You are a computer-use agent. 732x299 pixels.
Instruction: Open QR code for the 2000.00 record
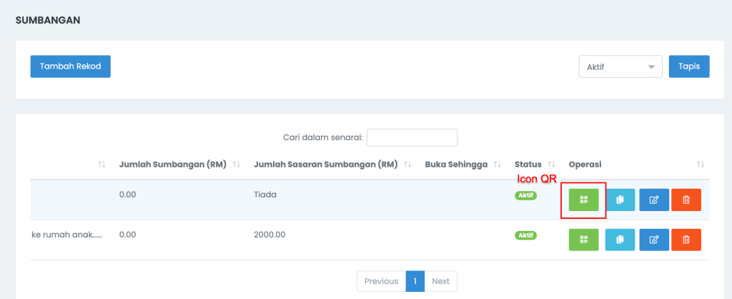point(583,240)
